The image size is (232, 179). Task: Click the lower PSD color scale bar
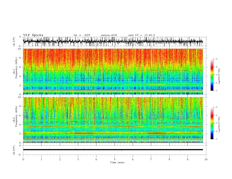(212, 123)
